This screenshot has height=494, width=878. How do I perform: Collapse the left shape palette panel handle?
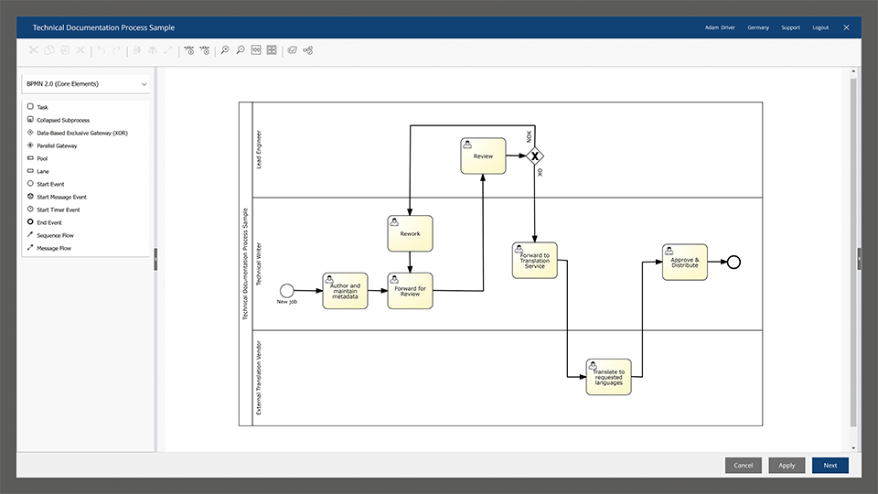pyautogui.click(x=155, y=260)
